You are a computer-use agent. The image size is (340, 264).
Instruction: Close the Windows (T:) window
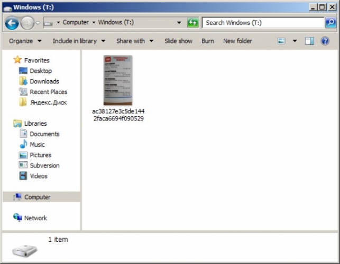click(x=332, y=7)
